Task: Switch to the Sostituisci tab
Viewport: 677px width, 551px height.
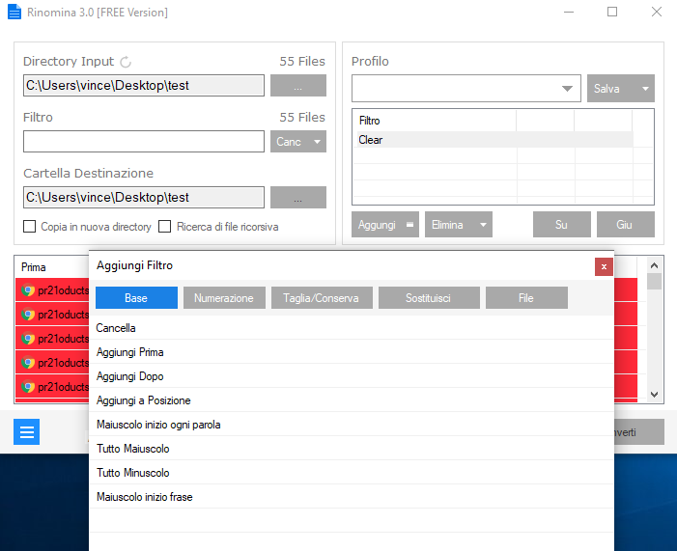Action: [x=429, y=298]
